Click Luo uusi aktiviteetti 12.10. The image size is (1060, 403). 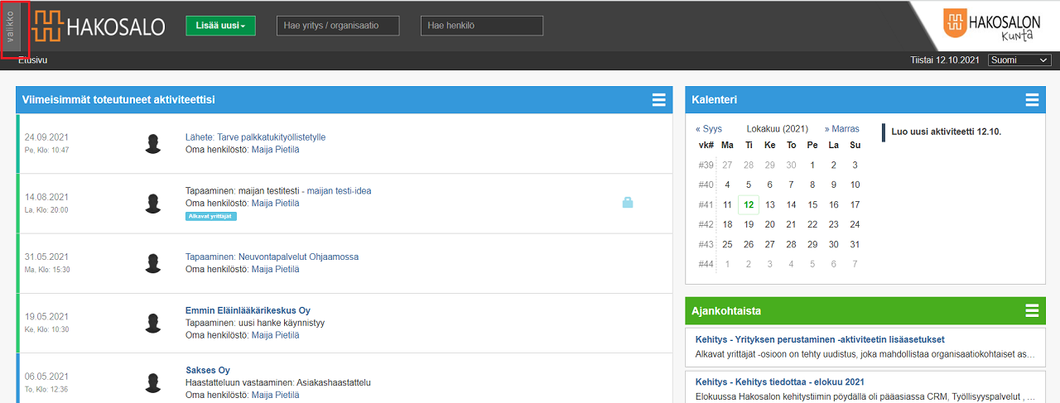947,132
